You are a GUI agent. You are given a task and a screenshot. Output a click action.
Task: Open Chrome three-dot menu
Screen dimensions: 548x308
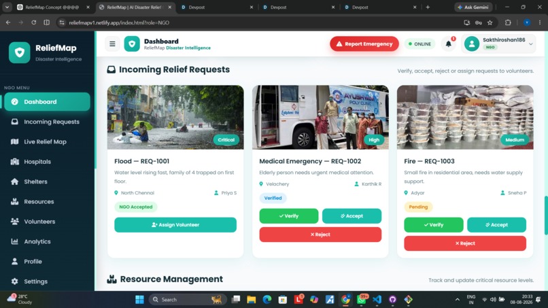tap(540, 22)
